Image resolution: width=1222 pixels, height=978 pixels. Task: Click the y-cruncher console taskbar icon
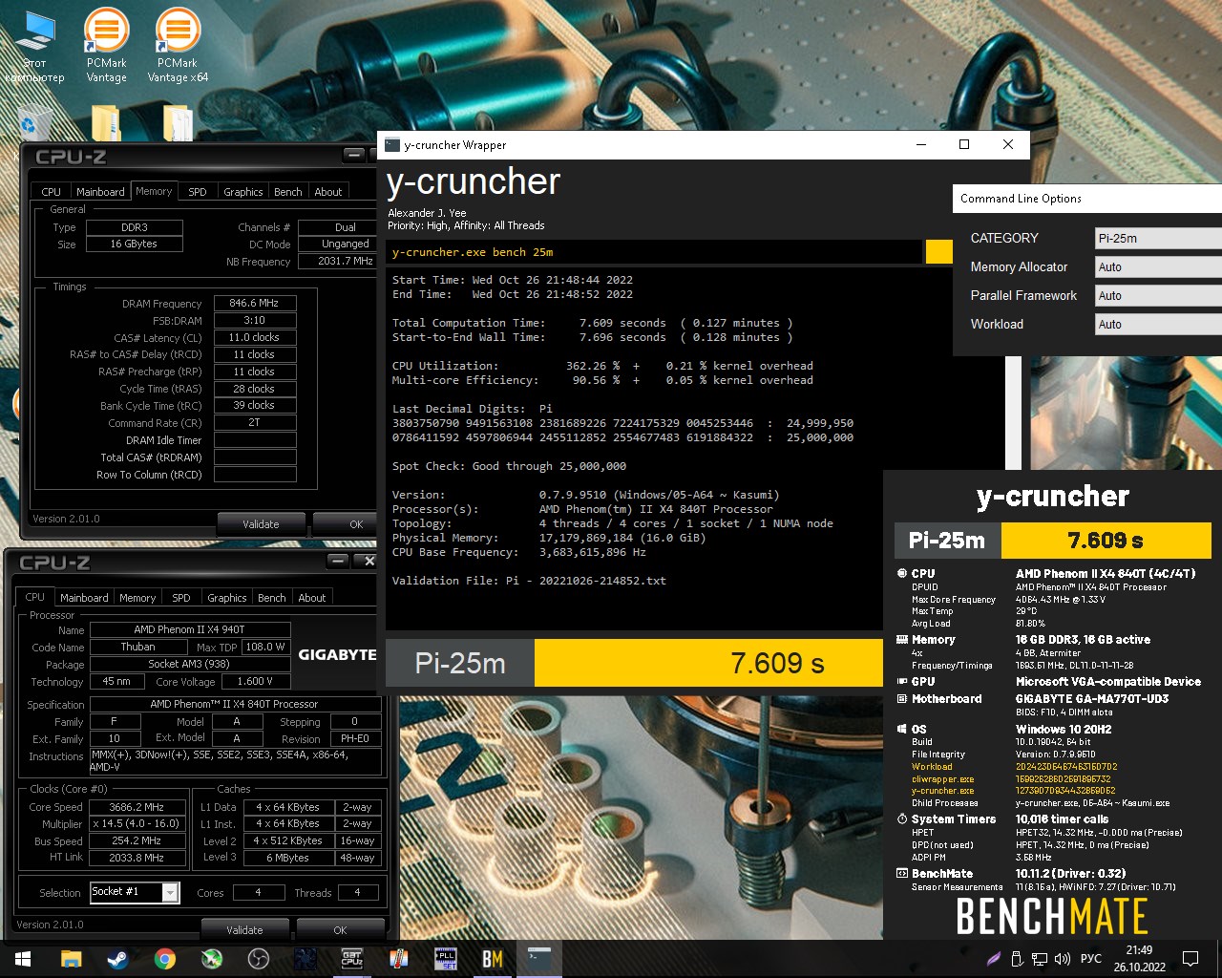pyautogui.click(x=539, y=959)
